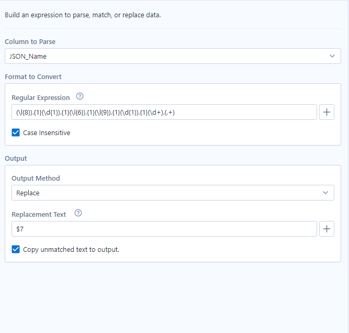The image size is (349, 333).
Task: Click the plus button beside Replacement Text field
Action: (x=327, y=229)
